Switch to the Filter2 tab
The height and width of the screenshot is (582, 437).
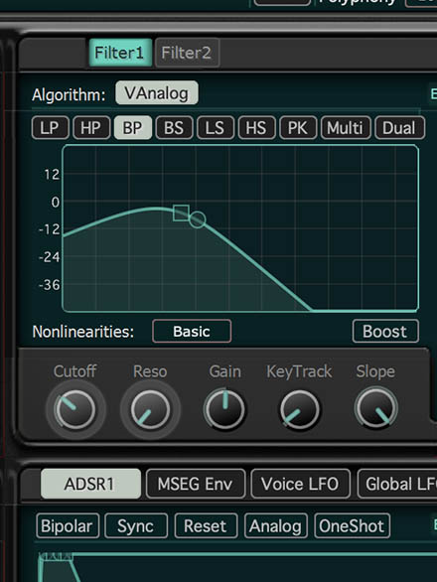click(x=187, y=53)
